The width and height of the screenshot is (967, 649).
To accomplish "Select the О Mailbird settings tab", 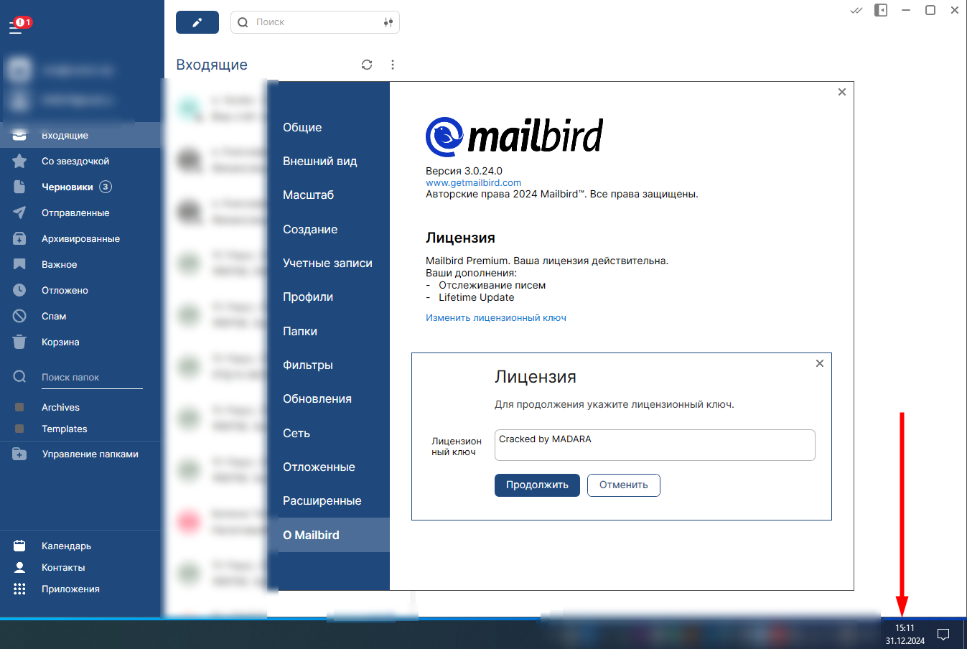I will [329, 535].
